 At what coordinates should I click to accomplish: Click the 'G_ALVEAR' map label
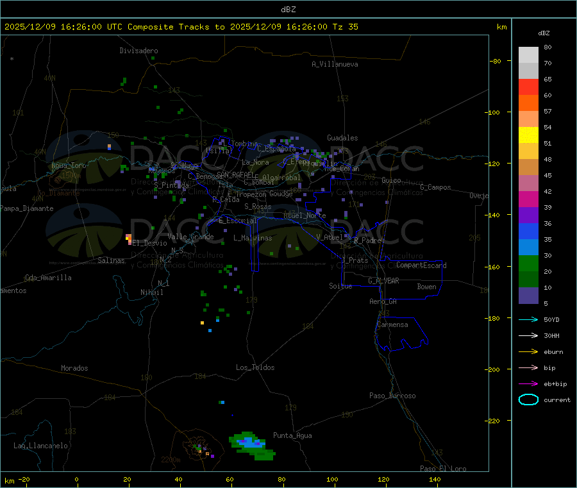pos(383,281)
